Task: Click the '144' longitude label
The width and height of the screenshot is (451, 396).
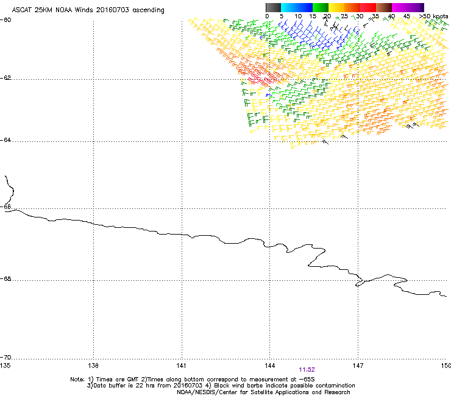Action: [x=269, y=366]
